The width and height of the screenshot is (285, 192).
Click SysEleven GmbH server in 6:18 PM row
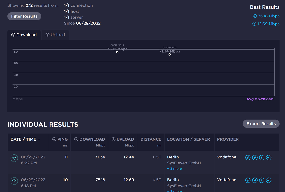coord(184,186)
